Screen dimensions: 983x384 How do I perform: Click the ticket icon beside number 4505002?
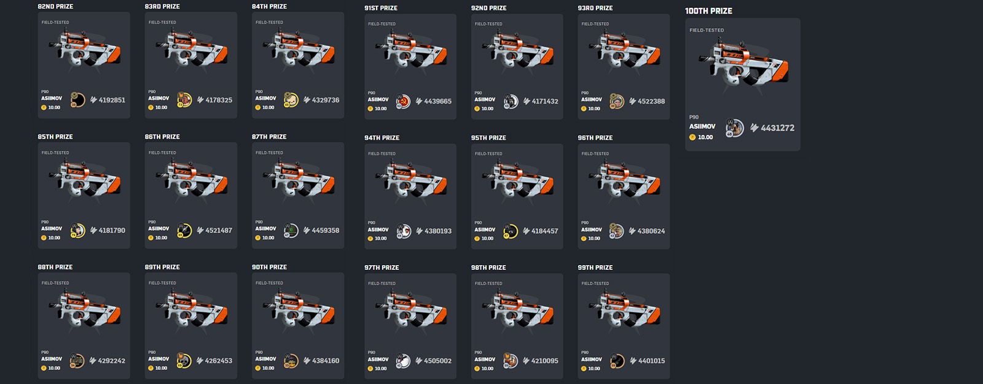click(x=419, y=361)
